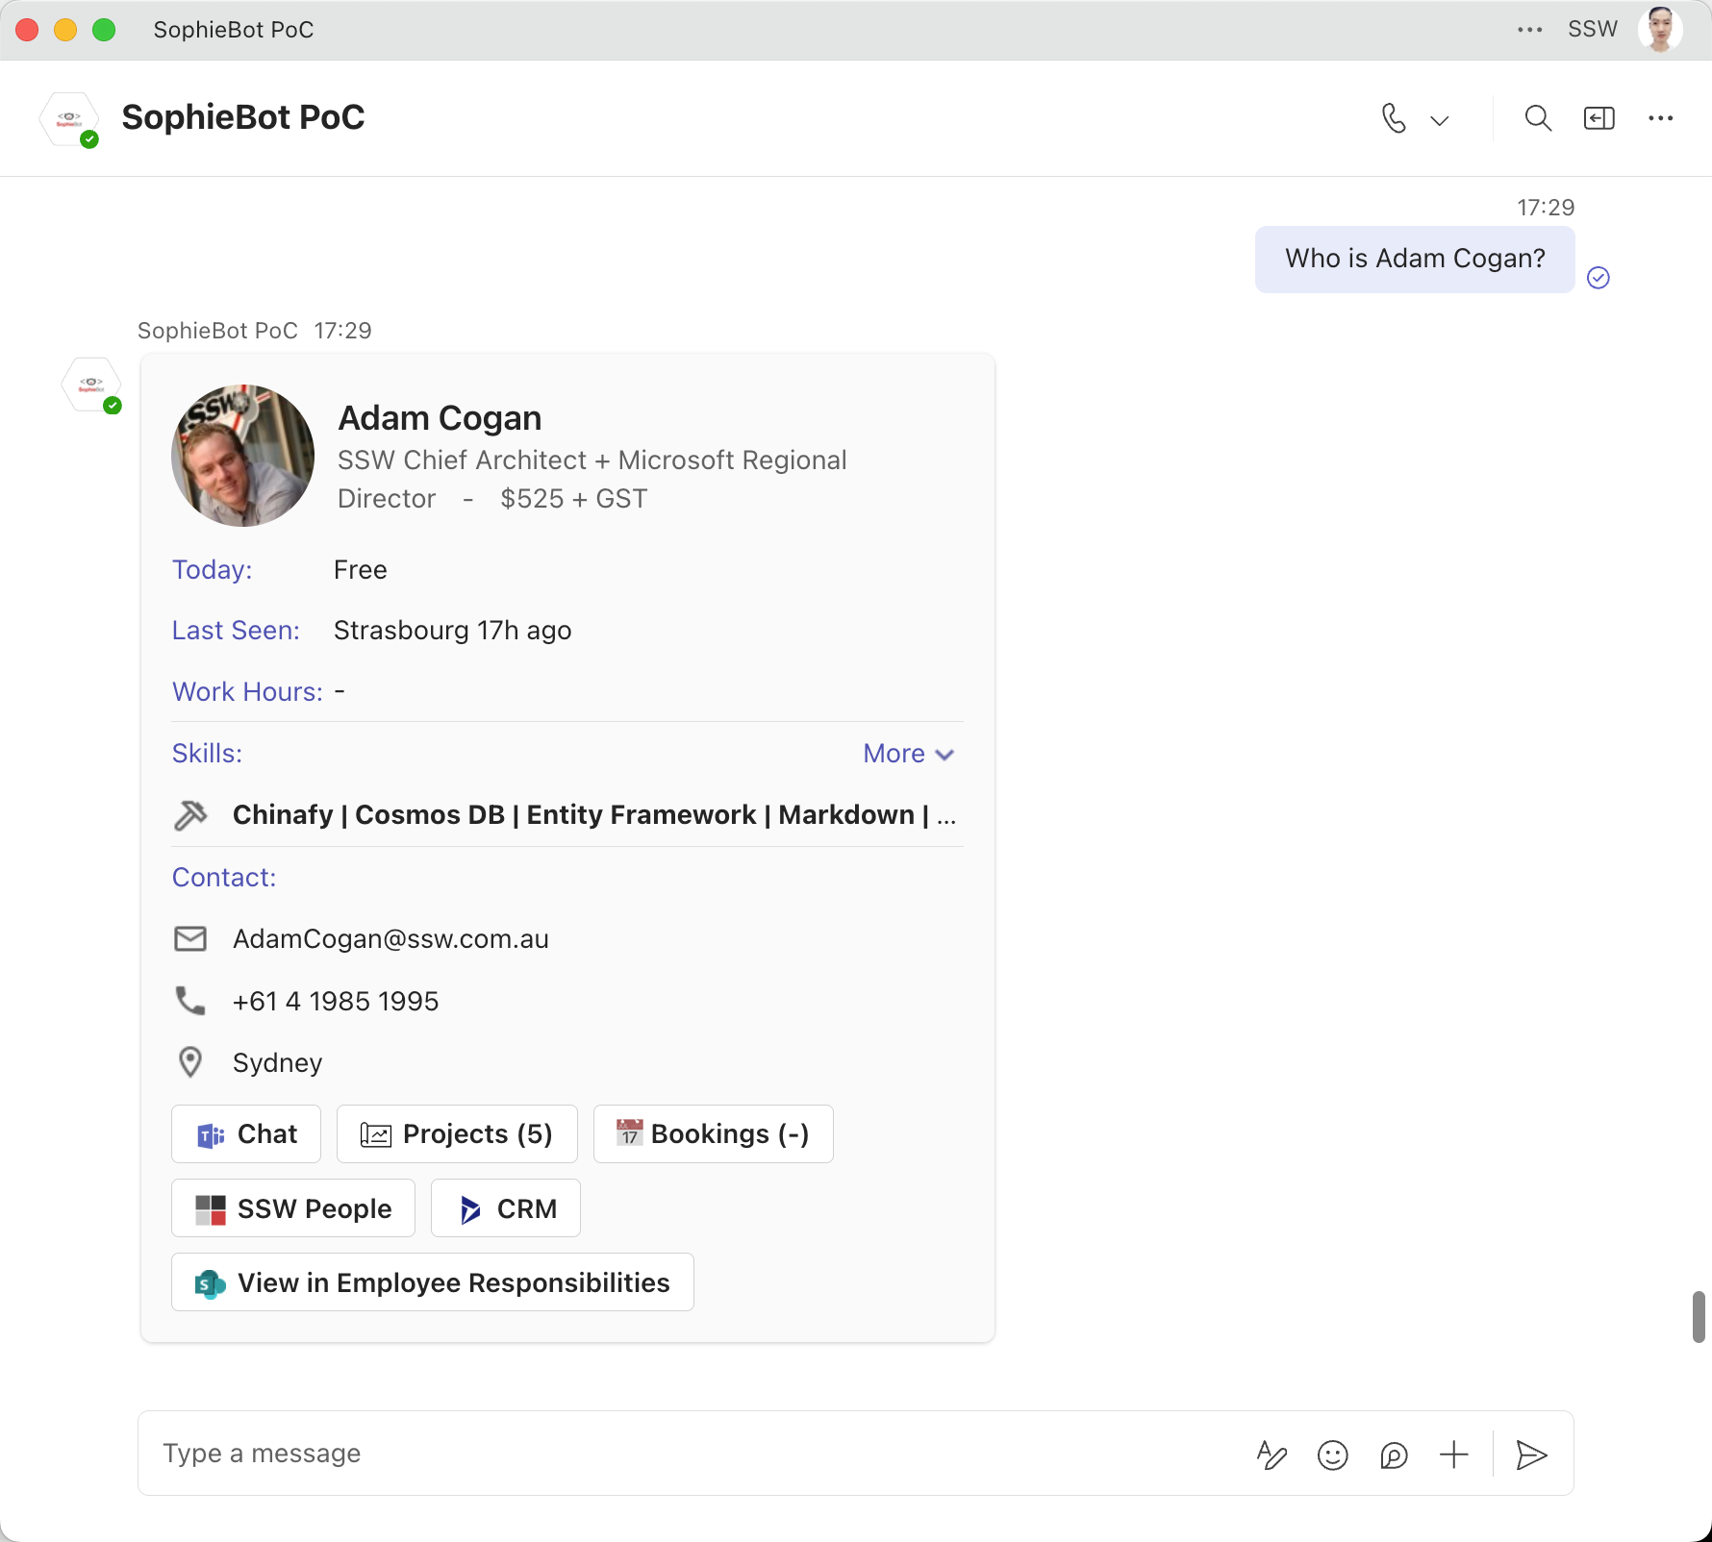Click the Today status 'Free' value
The width and height of the screenshot is (1712, 1542).
[361, 570]
